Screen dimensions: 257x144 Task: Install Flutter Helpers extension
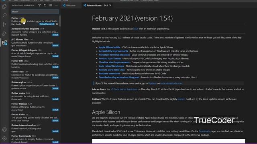[55, 110]
